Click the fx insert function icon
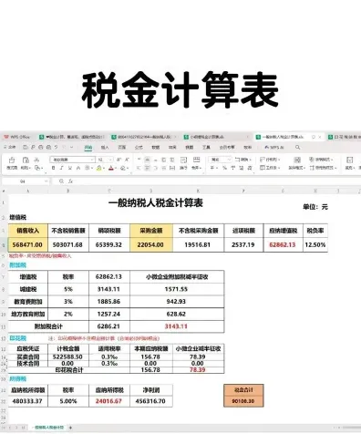Viewport: 361px width, 434px height. click(x=70, y=181)
